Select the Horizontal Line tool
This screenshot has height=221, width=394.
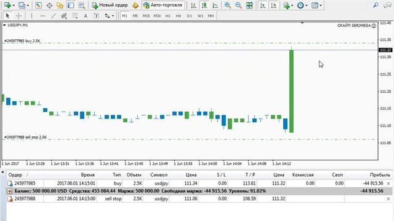(42, 16)
